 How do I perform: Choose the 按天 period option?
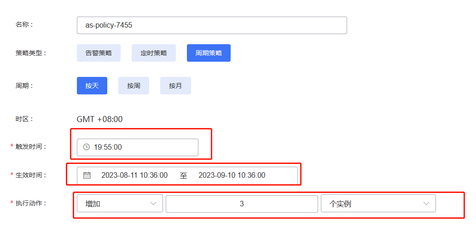(92, 86)
